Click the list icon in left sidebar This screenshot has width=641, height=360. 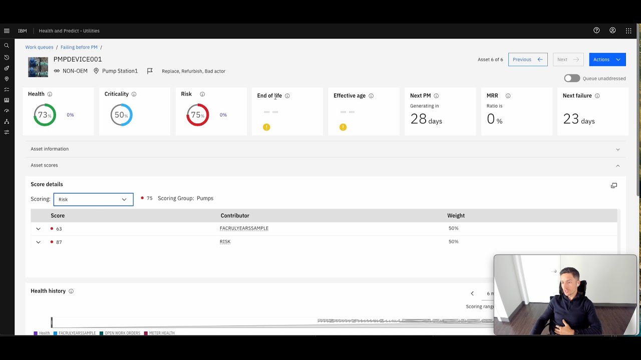(x=7, y=89)
